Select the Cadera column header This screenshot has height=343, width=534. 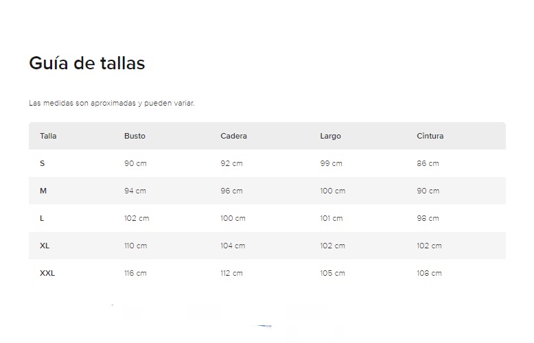pyautogui.click(x=233, y=136)
